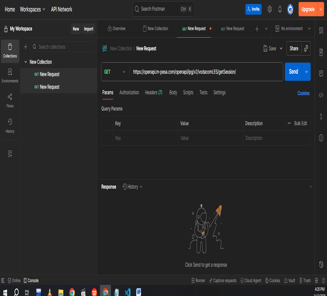Click the plus icon to create new collection
Screen dimensions: 327x296
click(26, 47)
